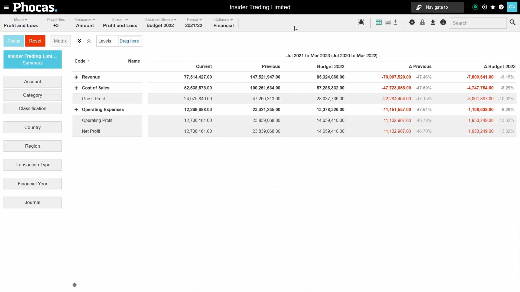The image size is (520, 292).
Task: Toggle the Matrix view
Action: [60, 41]
